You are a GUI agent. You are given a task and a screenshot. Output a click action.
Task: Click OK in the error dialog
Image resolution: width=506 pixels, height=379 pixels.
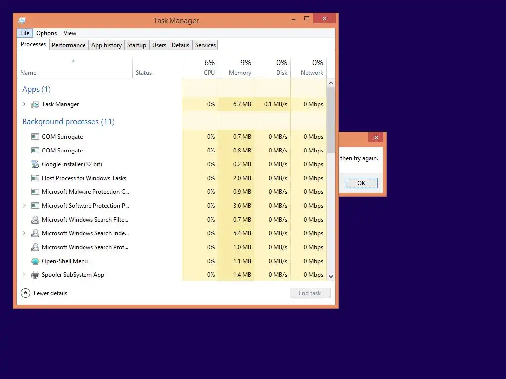(x=361, y=183)
